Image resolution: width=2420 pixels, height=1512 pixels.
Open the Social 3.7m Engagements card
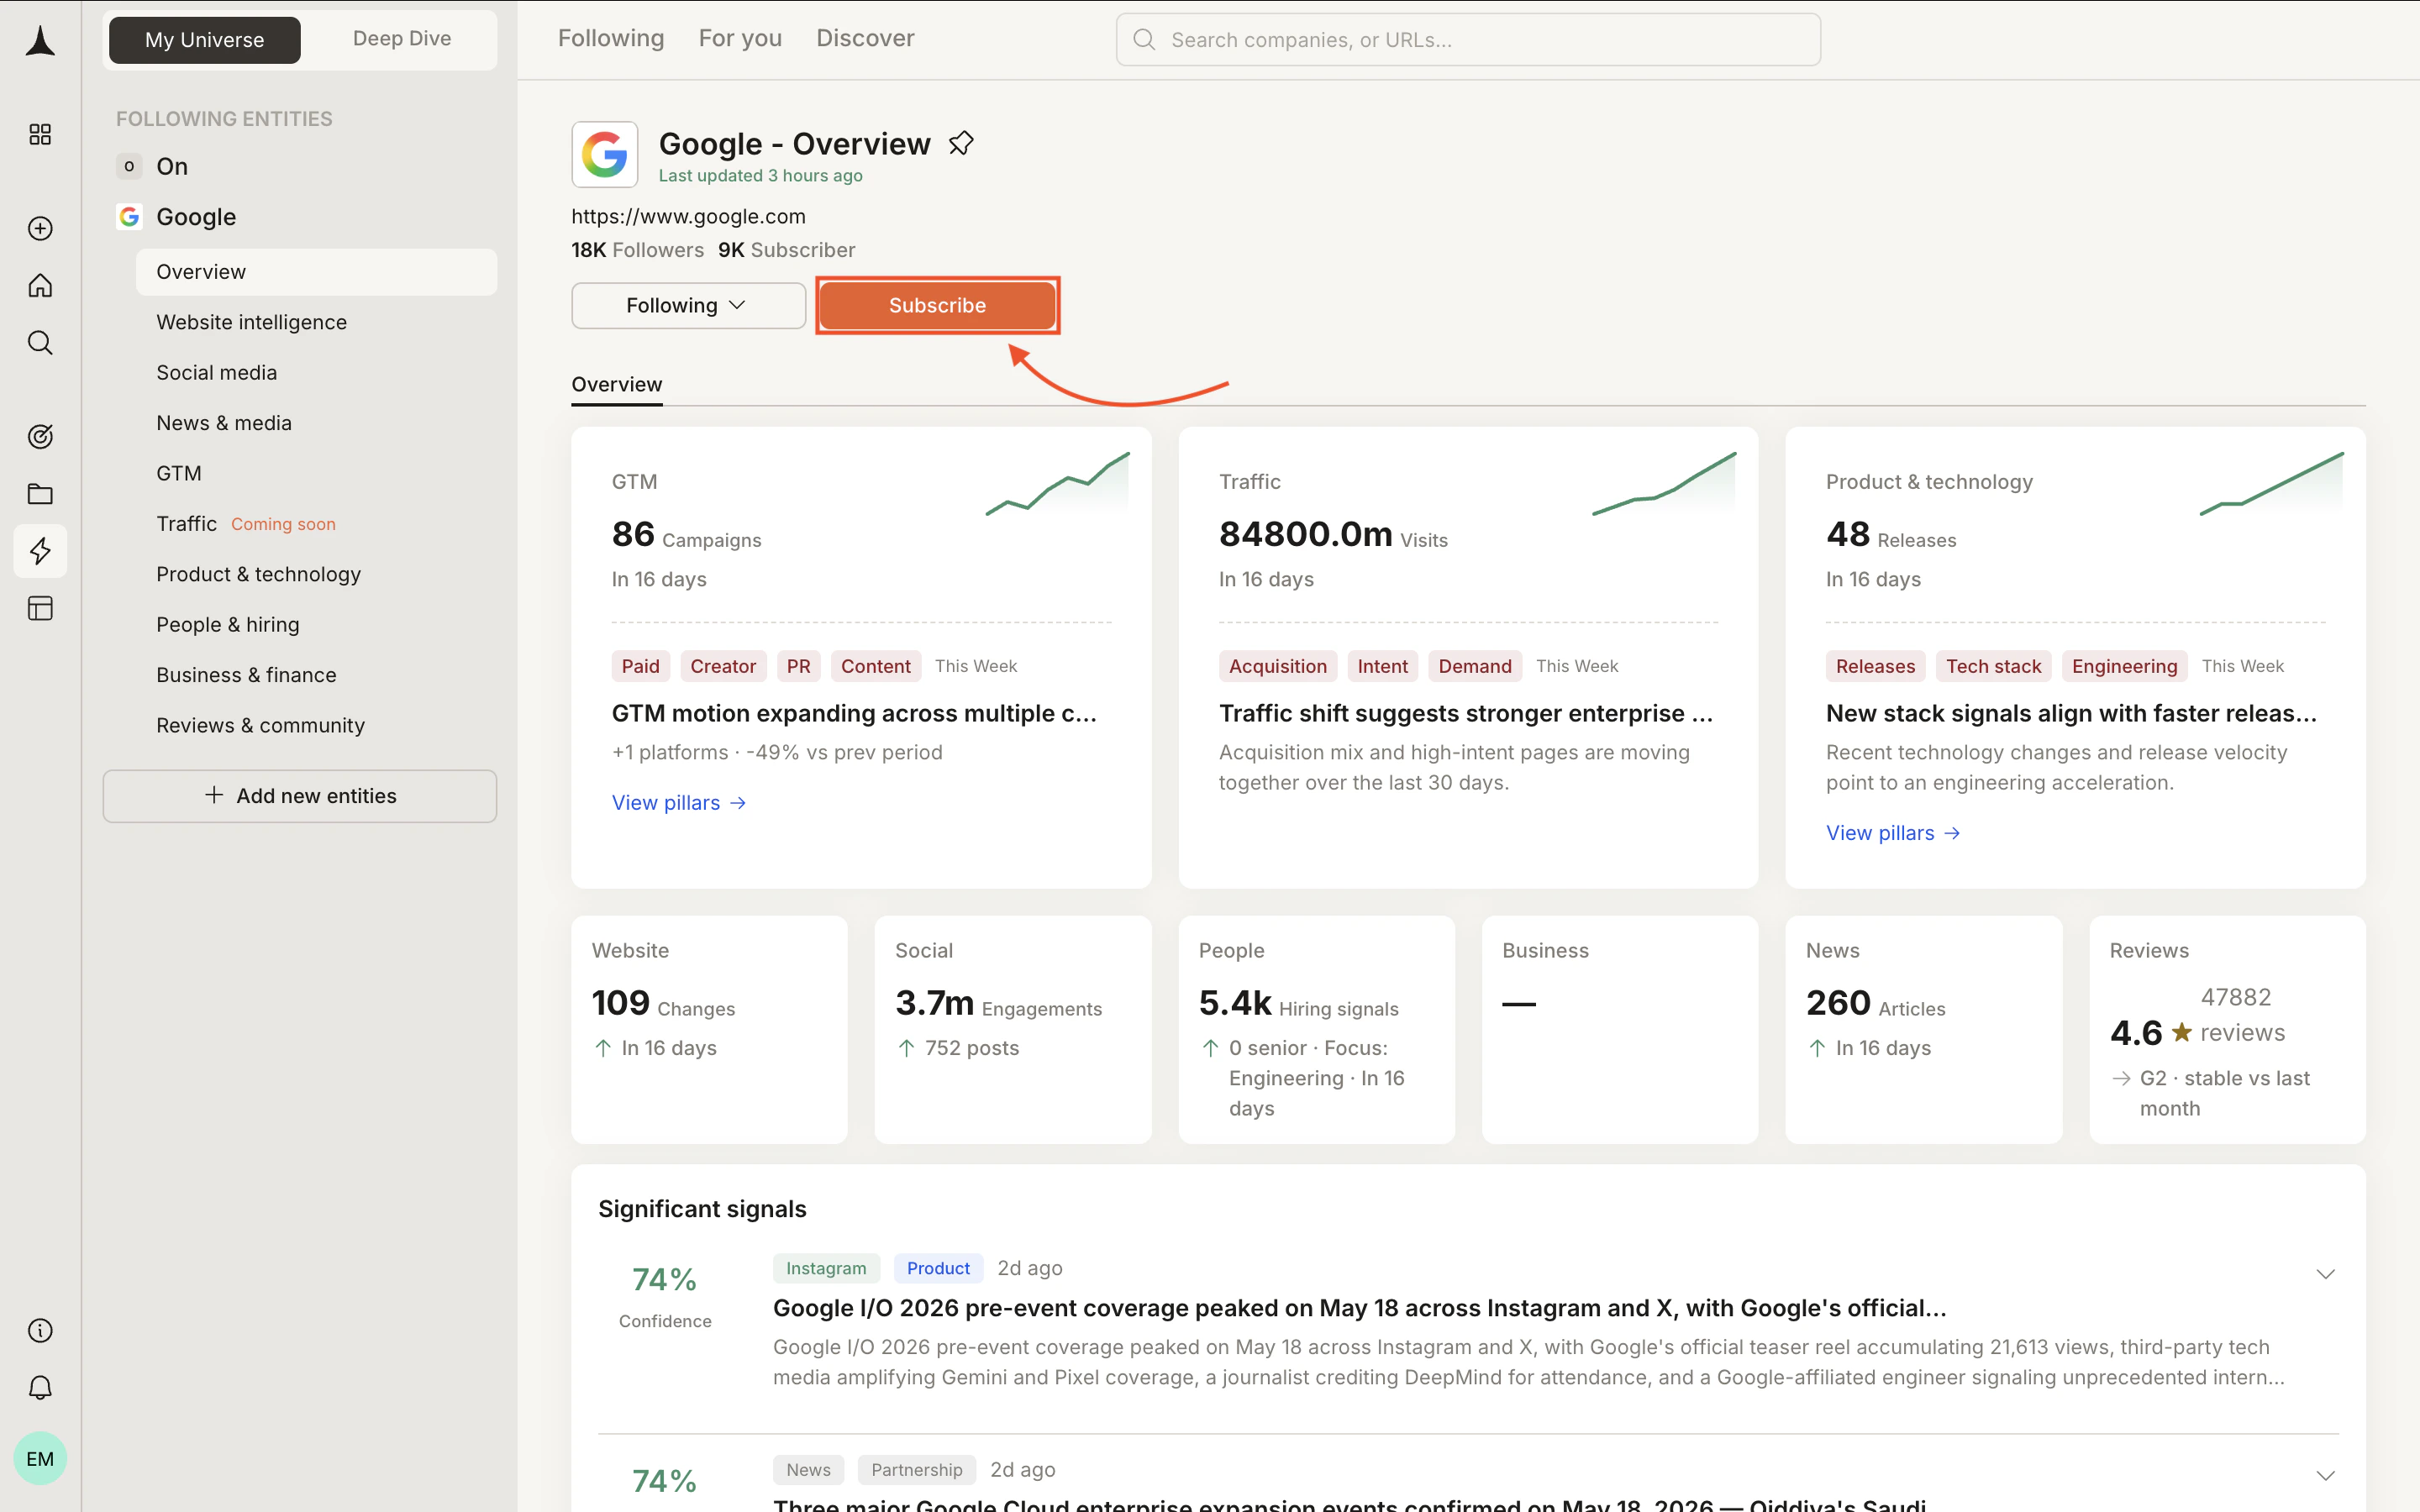[1013, 1029]
